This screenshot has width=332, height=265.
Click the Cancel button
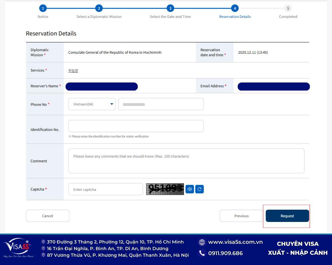tap(47, 216)
